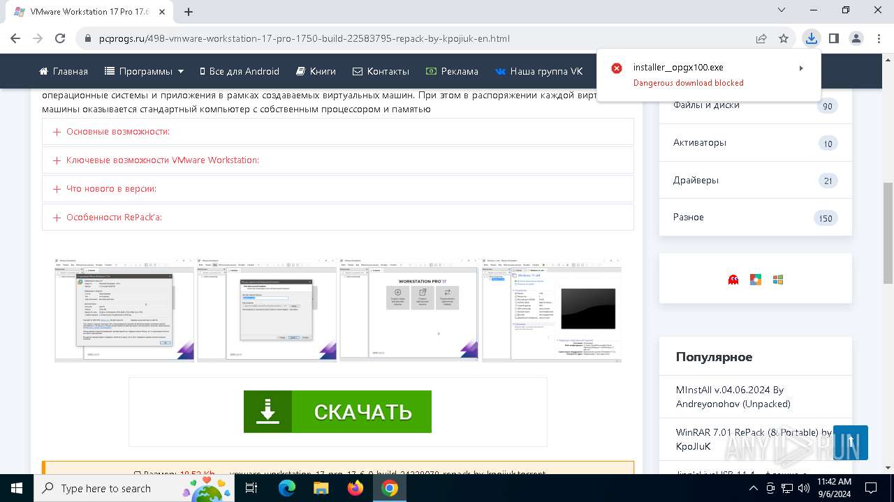Image resolution: width=894 pixels, height=502 pixels.
Task: Open a new browser tab
Action: click(189, 12)
